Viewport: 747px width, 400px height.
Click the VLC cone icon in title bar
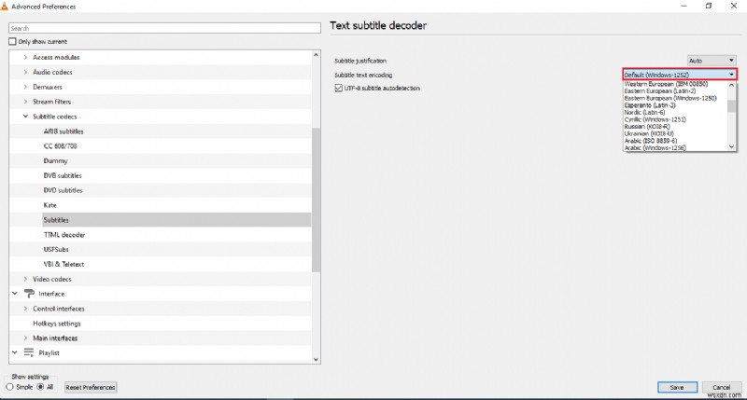[5, 7]
